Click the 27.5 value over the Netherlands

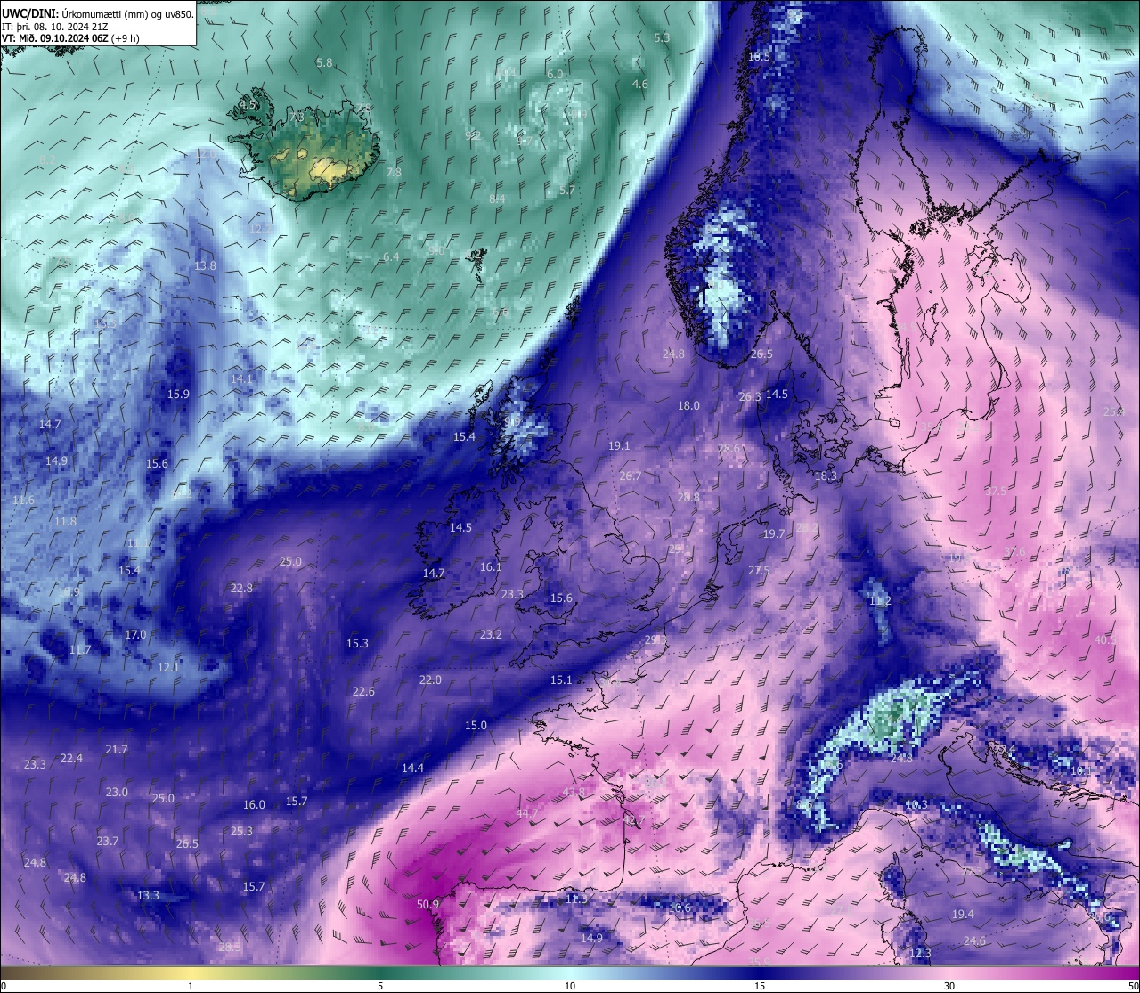tap(759, 570)
